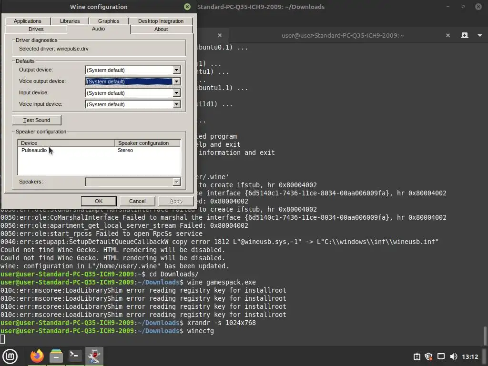The width and height of the screenshot is (488, 366).
Task: Click 'winecfg' command text in terminal
Action: [201, 331]
